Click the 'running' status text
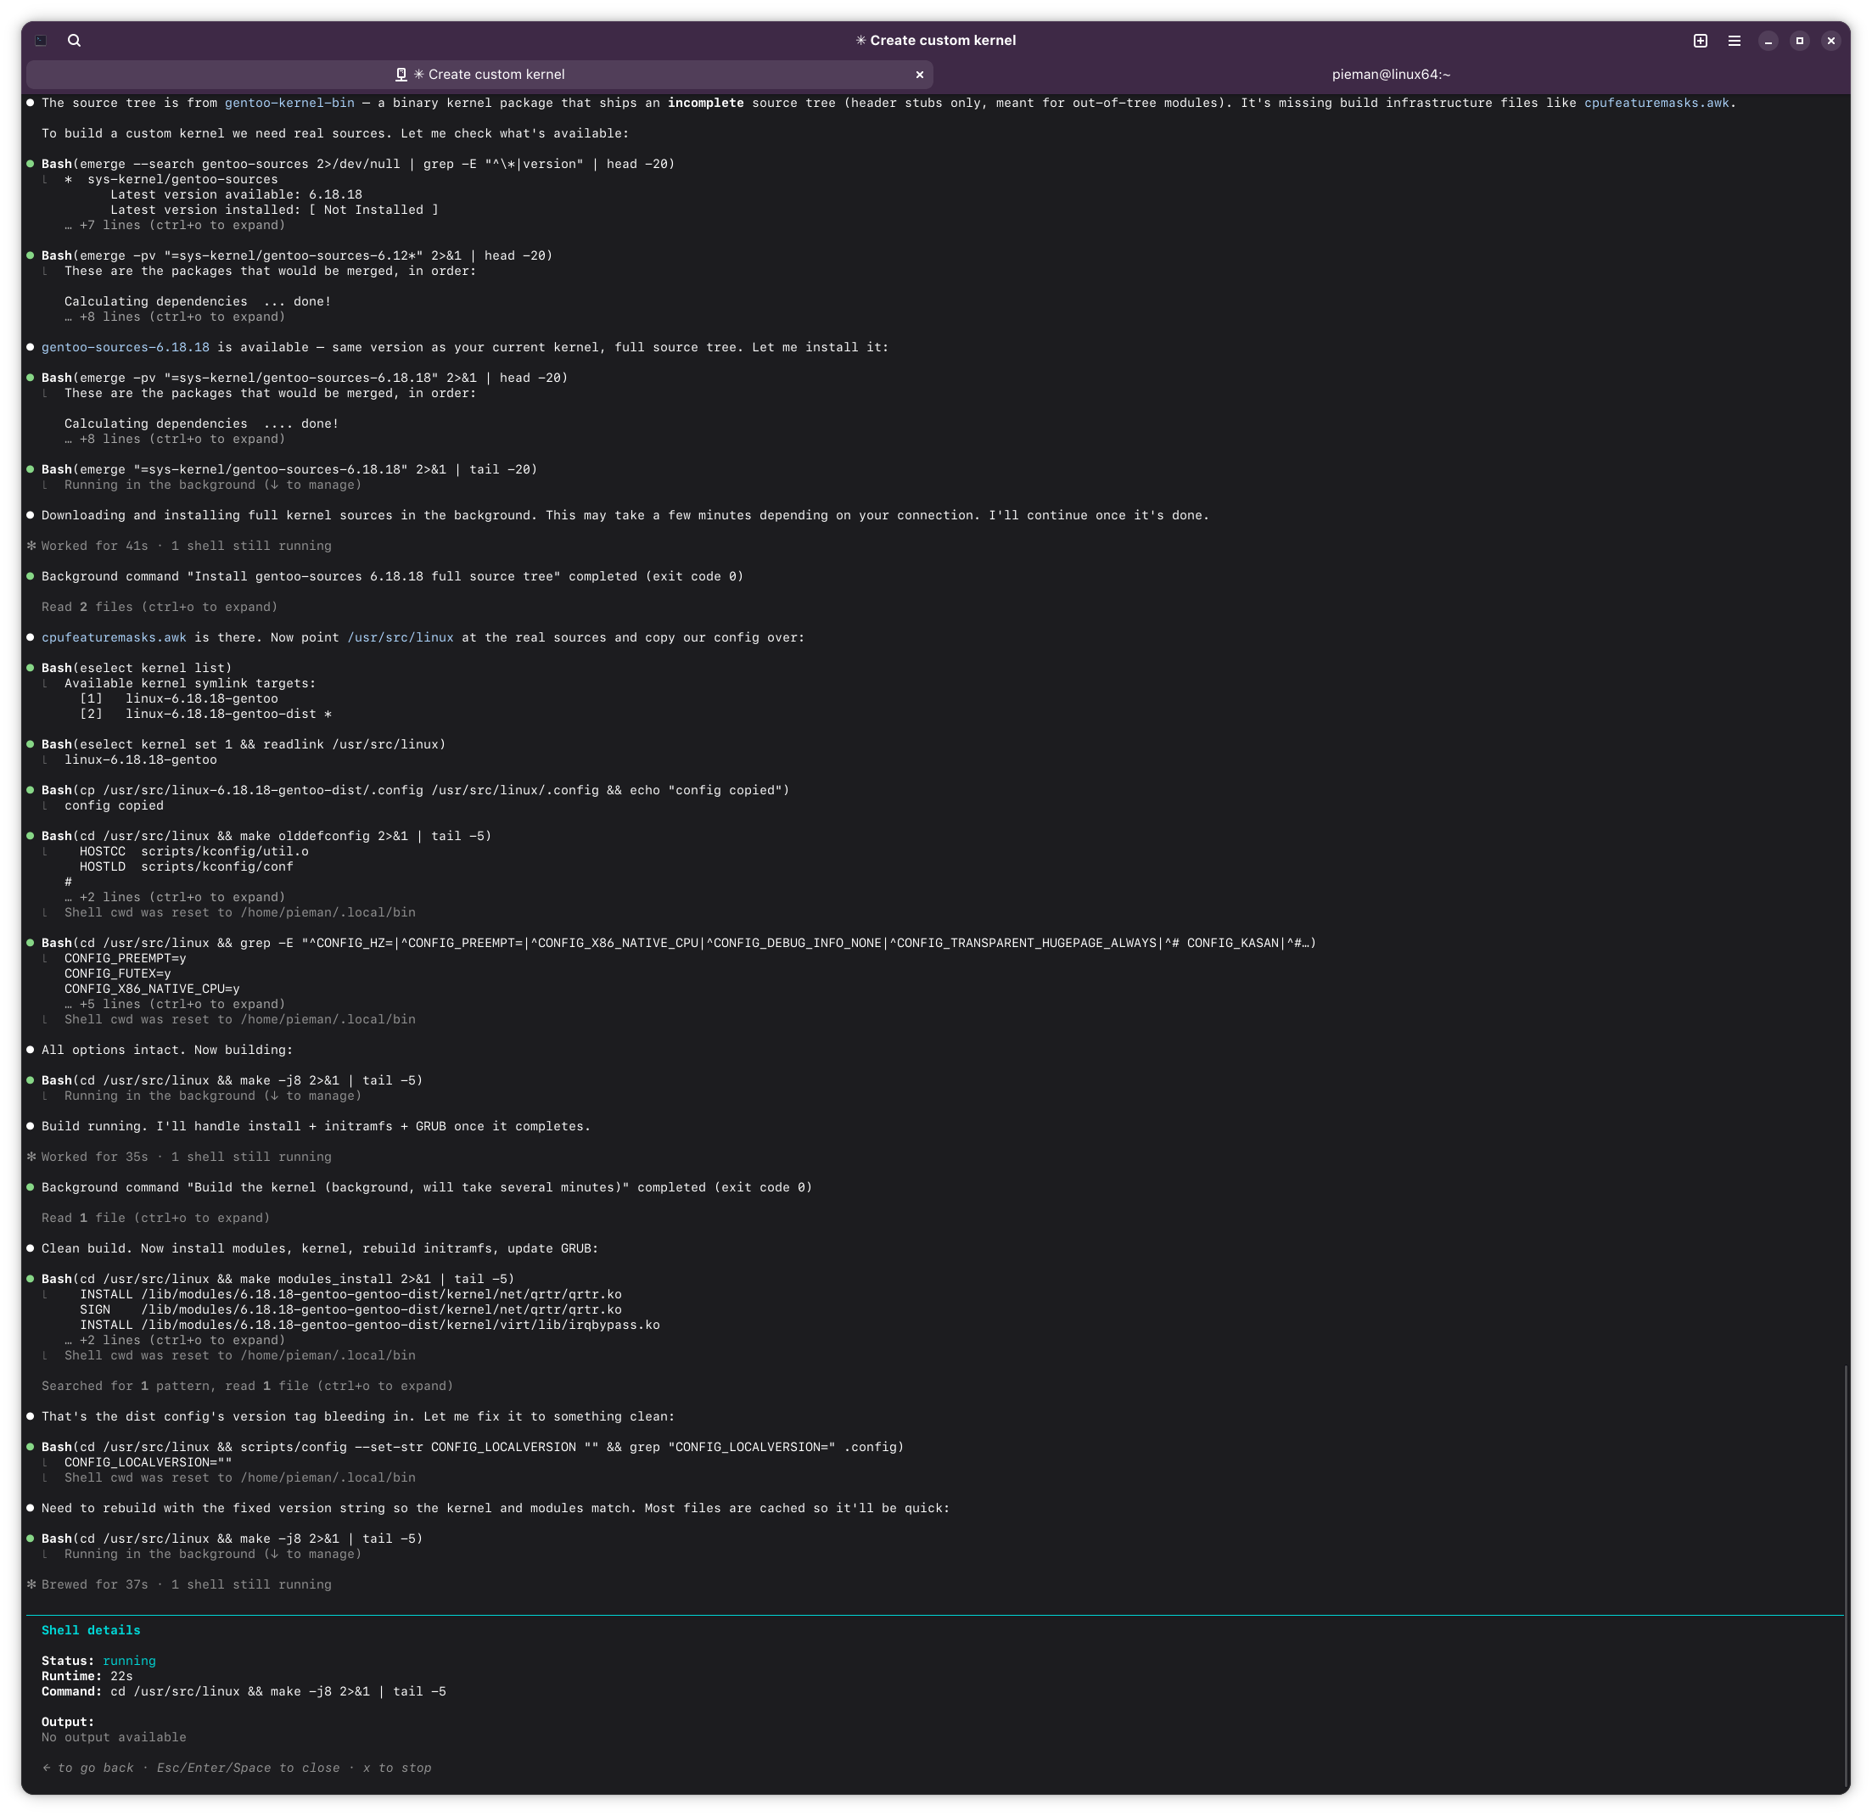Viewport: 1872px width, 1816px height. pyautogui.click(x=129, y=1662)
